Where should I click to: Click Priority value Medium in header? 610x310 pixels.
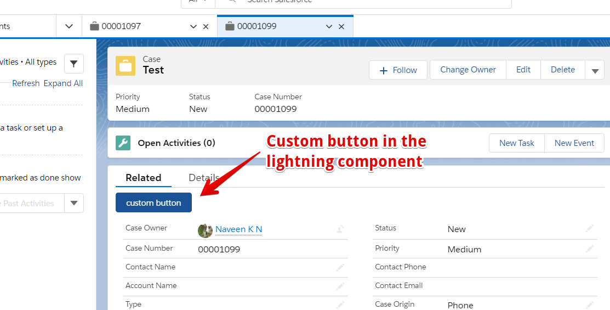(x=133, y=109)
